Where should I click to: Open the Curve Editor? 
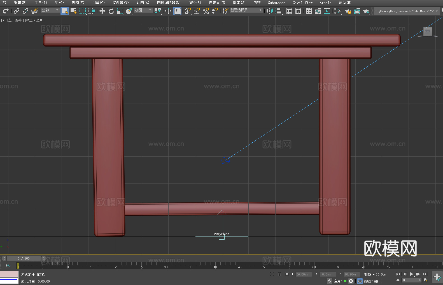point(318,11)
